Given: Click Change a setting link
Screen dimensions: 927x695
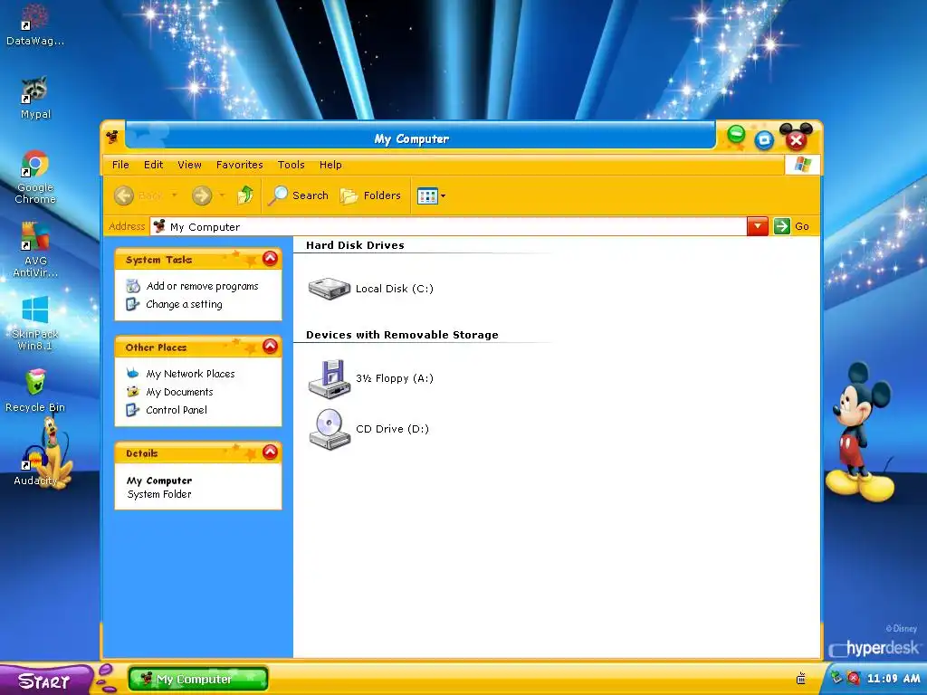Looking at the screenshot, I should (184, 304).
